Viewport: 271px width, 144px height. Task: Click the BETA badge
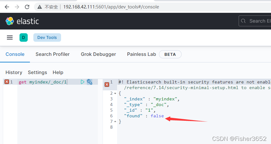point(170,54)
